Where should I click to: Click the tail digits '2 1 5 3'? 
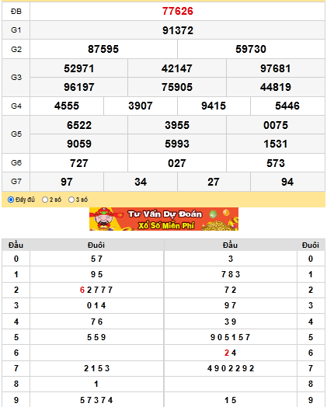[x=96, y=368]
